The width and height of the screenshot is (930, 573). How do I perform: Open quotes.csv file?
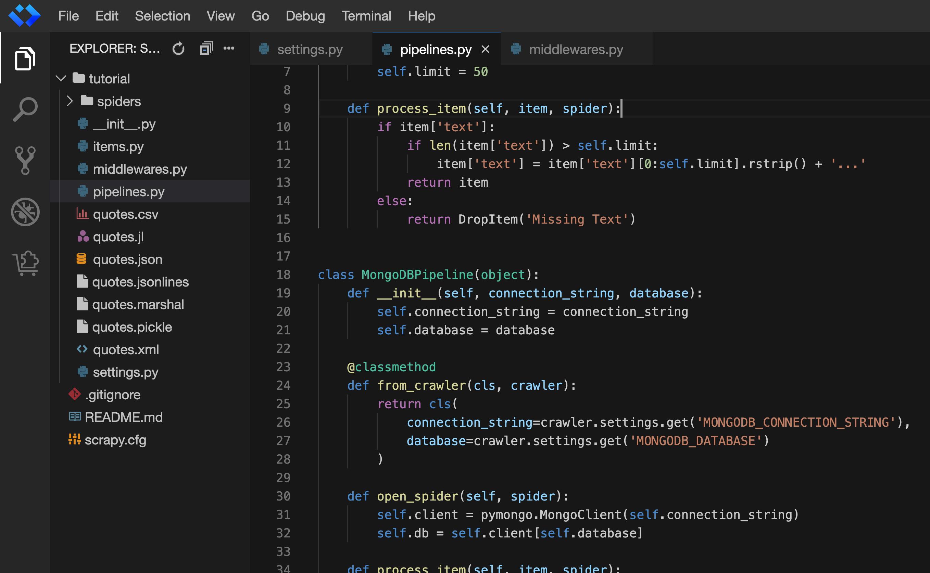150,214
